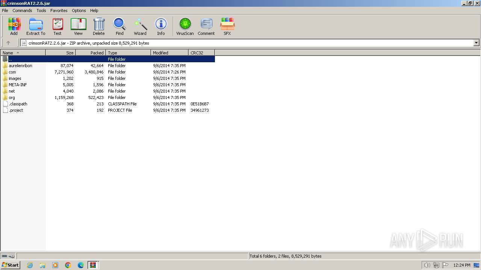Viewport: 481px width, 270px height.
Task: Click the Start button
Action: 10,265
